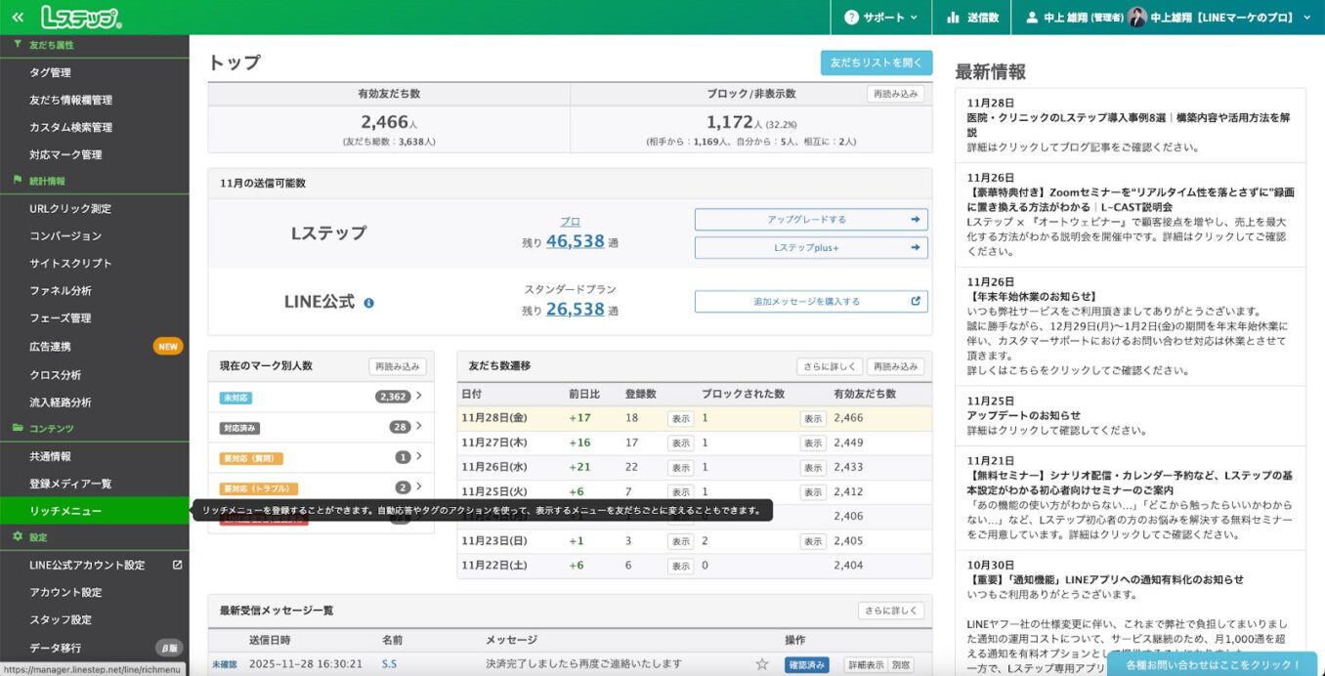
Task: Open the プロ plan link
Action: point(570,221)
